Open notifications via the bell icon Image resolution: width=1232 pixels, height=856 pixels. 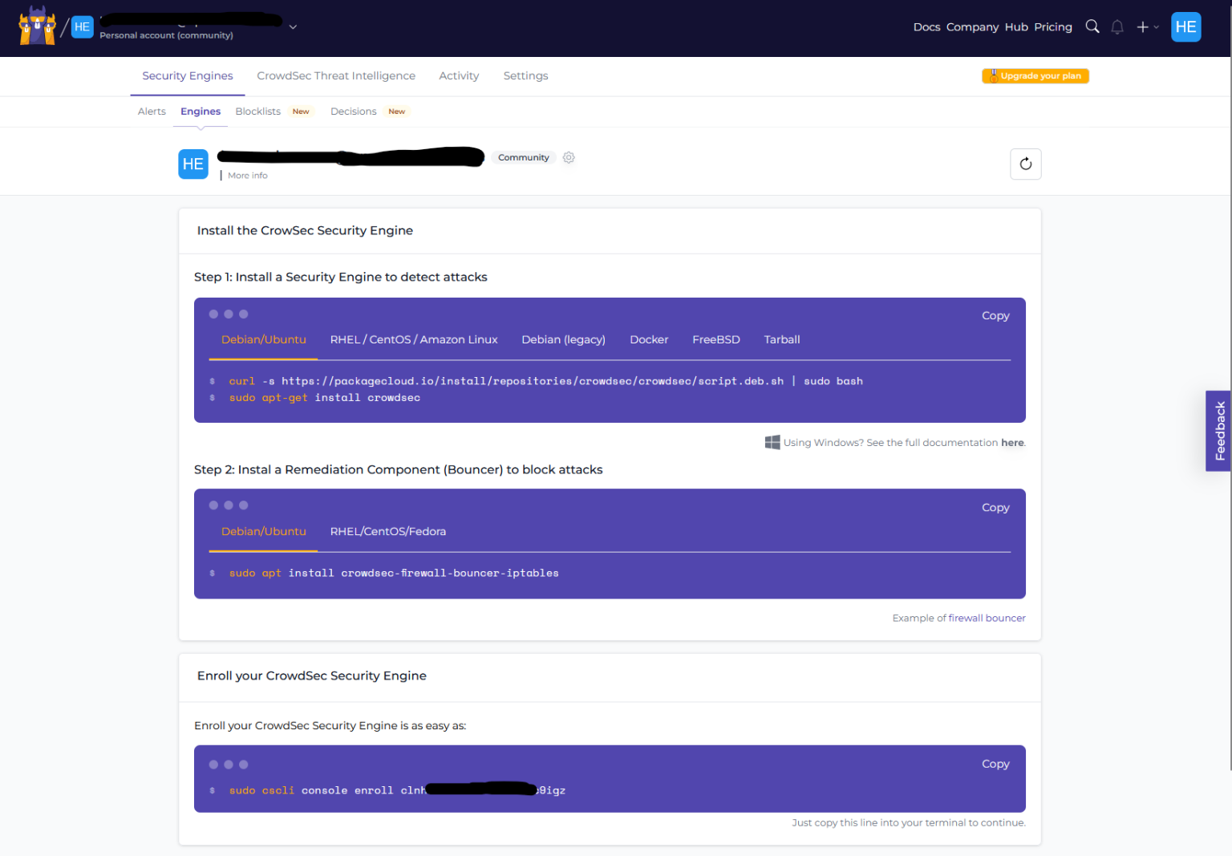(1117, 26)
